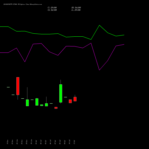Click the 08 Jul date label
The width and height of the screenshot is (149, 149).
(60, 142)
